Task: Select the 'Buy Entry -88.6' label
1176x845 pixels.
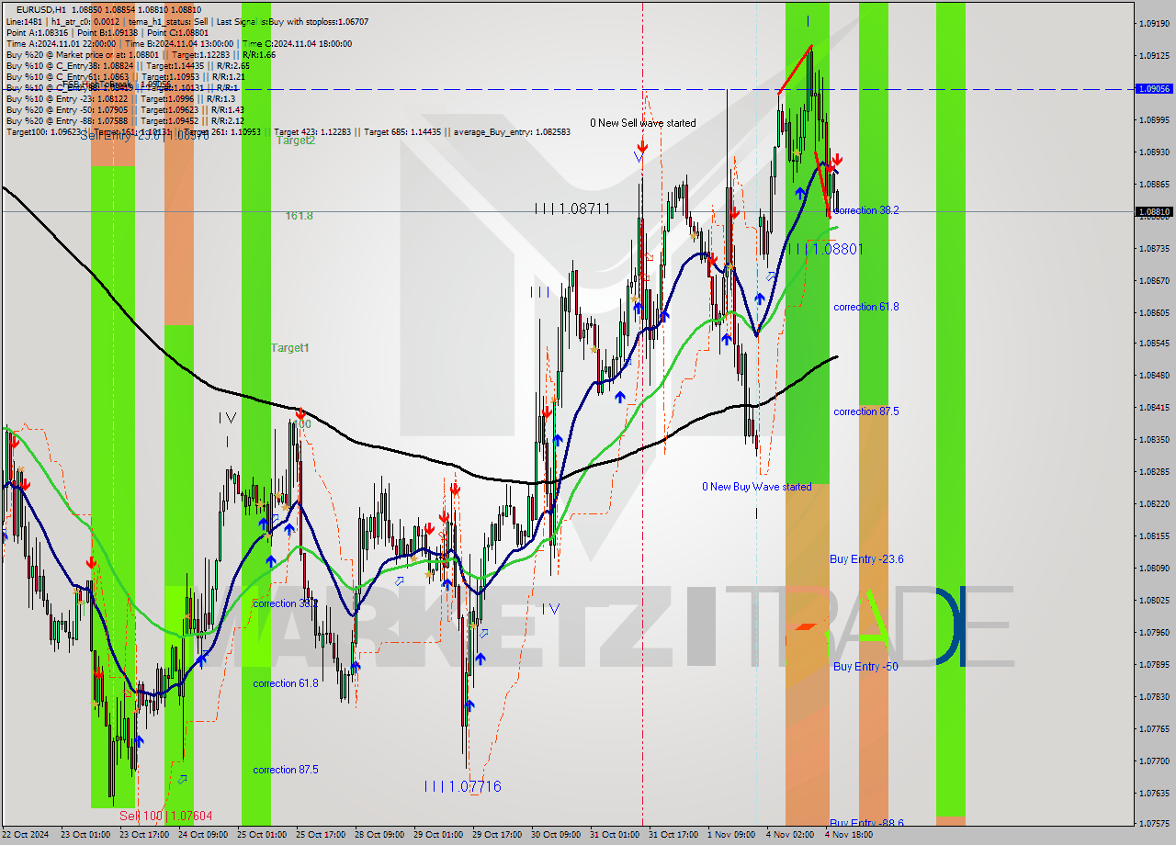Action: [866, 823]
